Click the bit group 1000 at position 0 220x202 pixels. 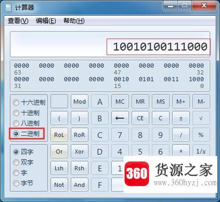tap(196, 79)
